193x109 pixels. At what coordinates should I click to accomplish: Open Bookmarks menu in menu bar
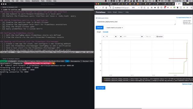pos(36,1)
